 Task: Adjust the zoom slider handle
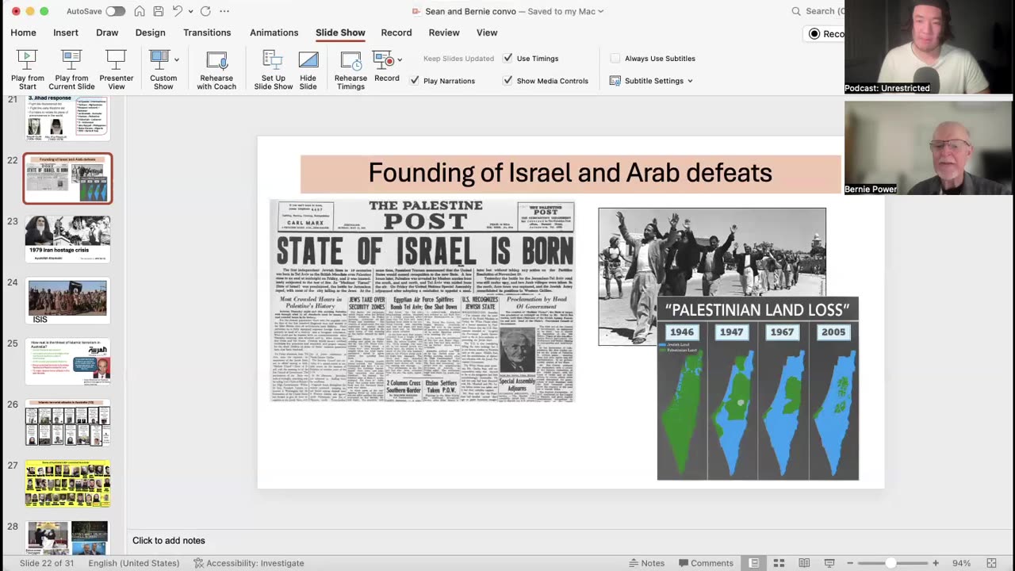(x=891, y=563)
